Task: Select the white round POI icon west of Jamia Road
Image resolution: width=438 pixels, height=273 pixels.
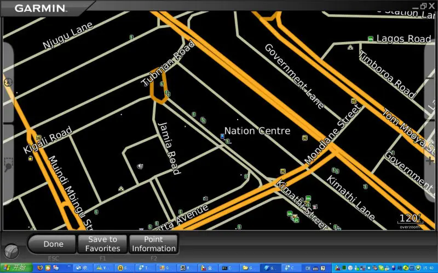Action: (140, 167)
